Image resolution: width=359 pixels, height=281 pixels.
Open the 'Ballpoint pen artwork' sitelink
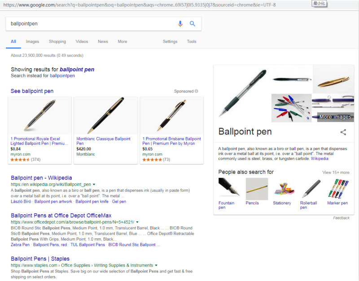[53, 201]
